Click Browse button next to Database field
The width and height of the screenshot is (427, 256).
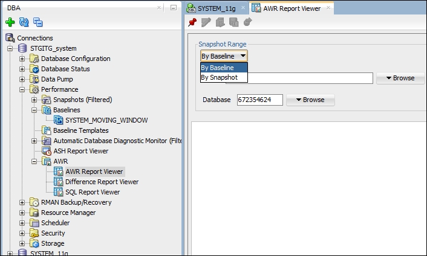coord(310,100)
